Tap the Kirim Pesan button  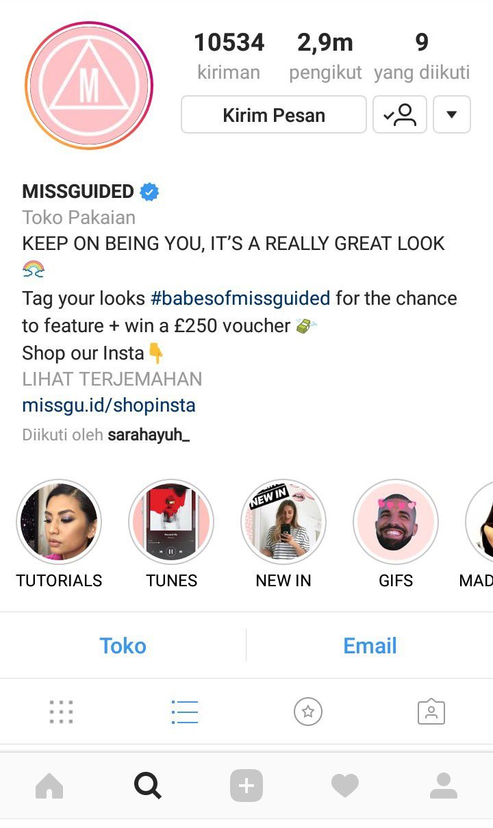[x=274, y=114]
